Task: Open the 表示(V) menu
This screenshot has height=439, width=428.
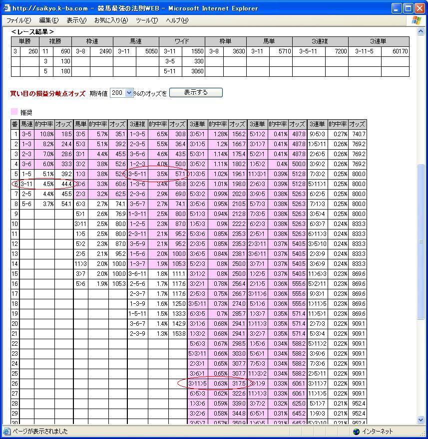Action: pyautogui.click(x=76, y=20)
